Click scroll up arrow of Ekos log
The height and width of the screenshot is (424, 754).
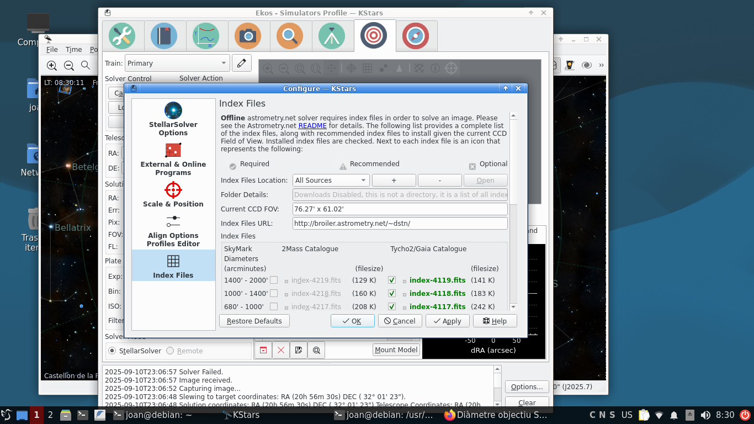(x=498, y=370)
